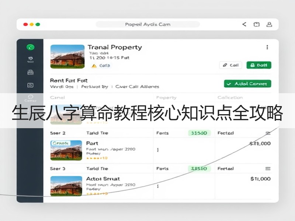Select the Verell Ooe filter tab
Screen dimensions: 295x221
tap(62, 87)
